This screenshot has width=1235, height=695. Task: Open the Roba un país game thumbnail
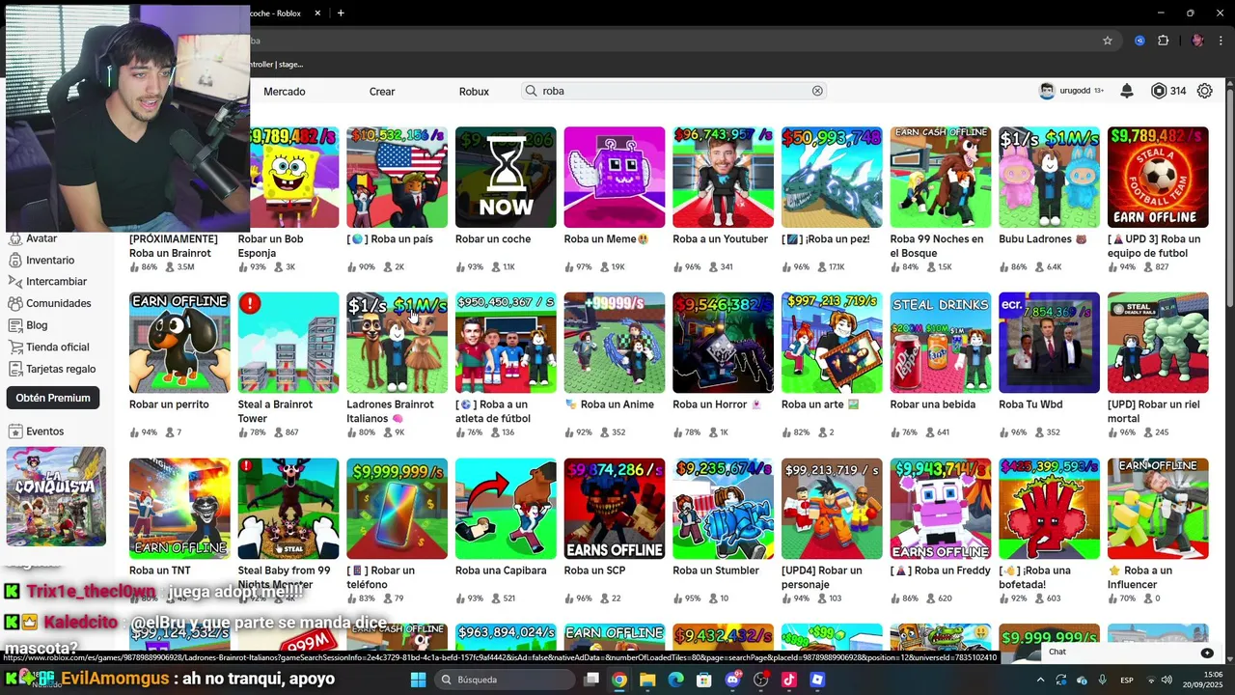(397, 178)
